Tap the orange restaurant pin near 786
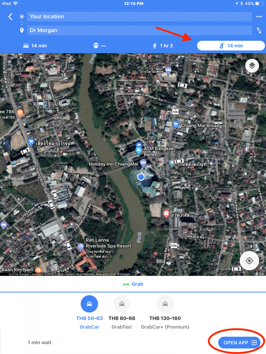The image size is (266, 354). coord(20,113)
